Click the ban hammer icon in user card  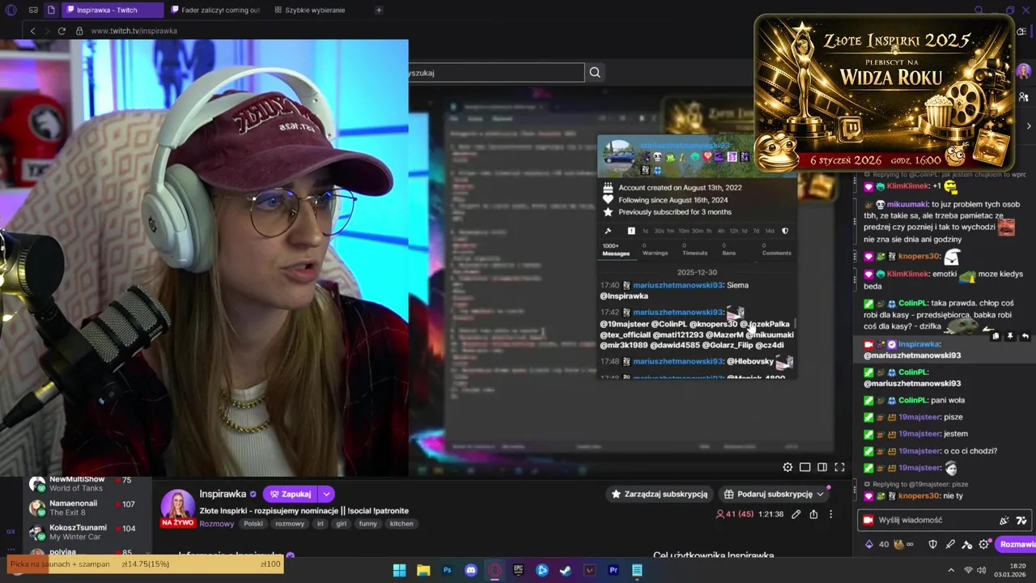[608, 231]
